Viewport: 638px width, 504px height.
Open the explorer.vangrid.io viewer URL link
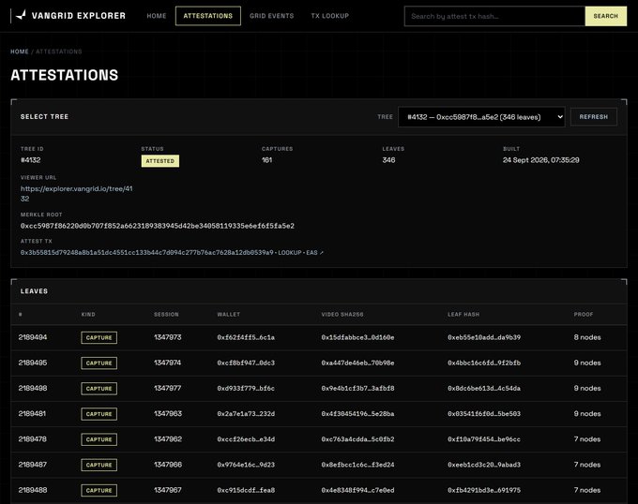click(77, 194)
